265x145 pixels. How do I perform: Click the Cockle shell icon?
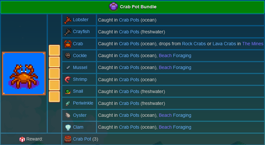click(68, 55)
